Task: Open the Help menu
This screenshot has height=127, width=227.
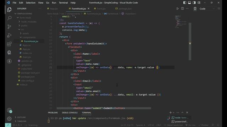Action: (x=73, y=2)
